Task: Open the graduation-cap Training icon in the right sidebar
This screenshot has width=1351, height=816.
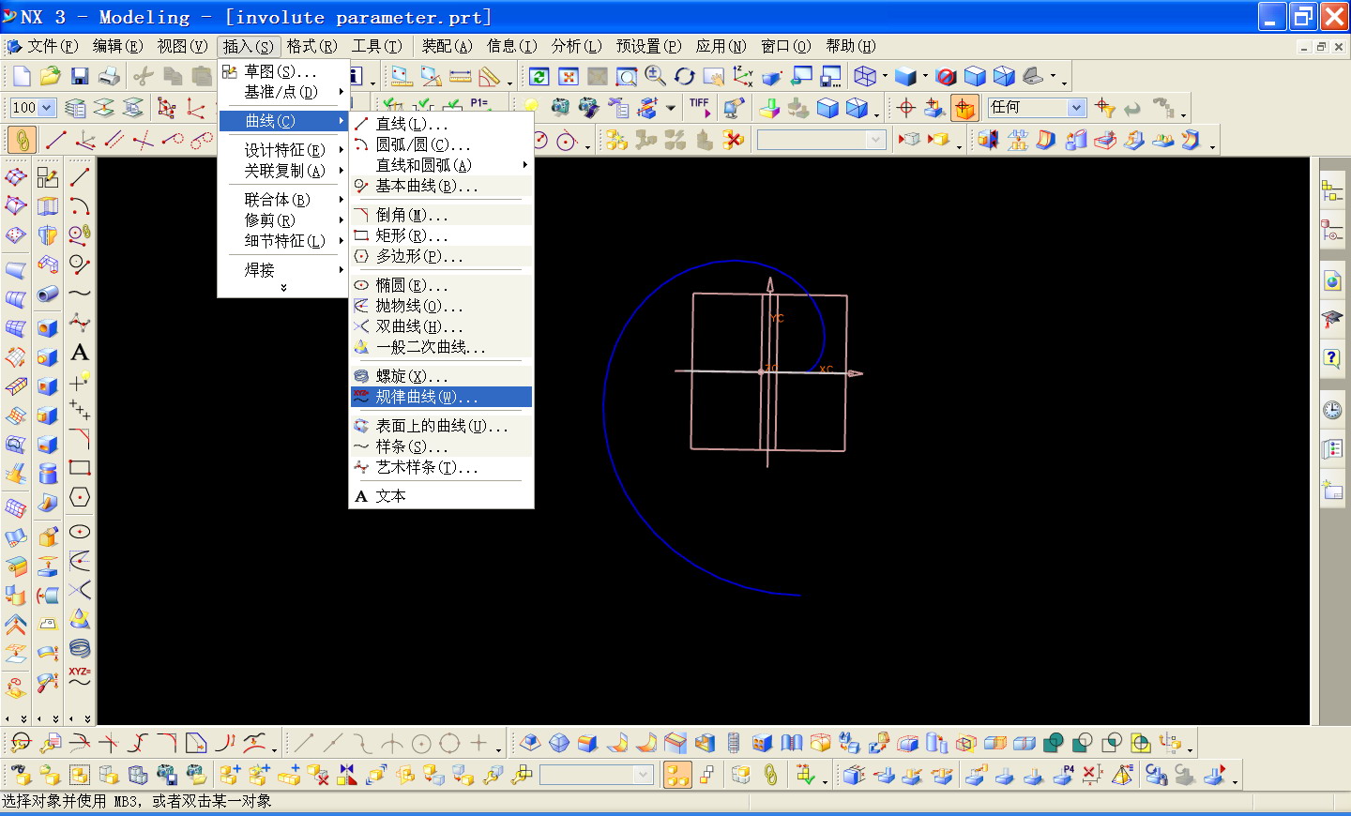Action: pos(1332,320)
